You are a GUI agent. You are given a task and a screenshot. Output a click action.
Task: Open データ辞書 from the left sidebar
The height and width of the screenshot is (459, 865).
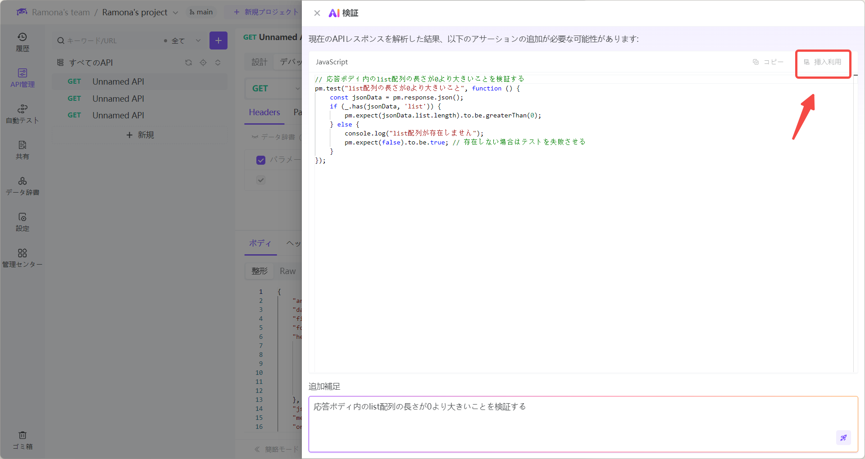point(22,185)
